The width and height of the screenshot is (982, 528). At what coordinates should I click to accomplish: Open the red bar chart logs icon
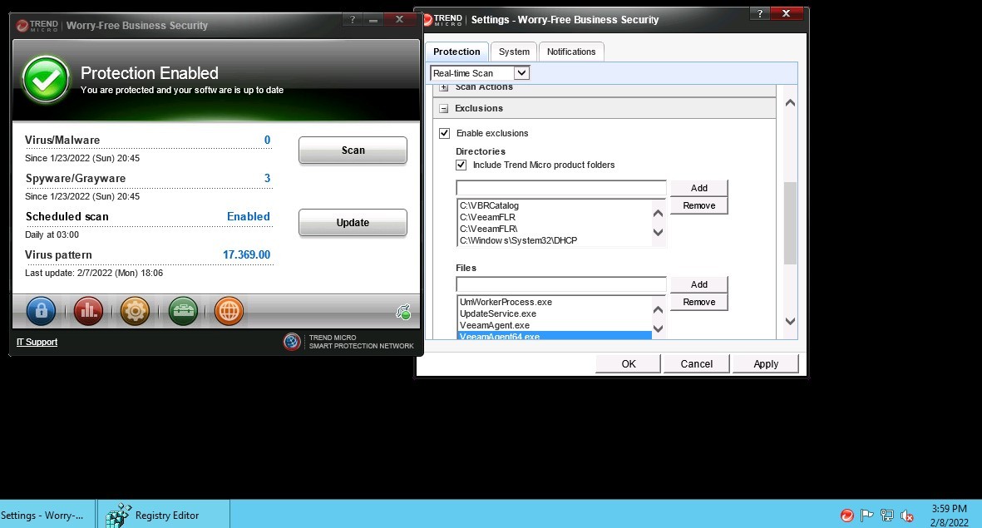click(x=88, y=311)
